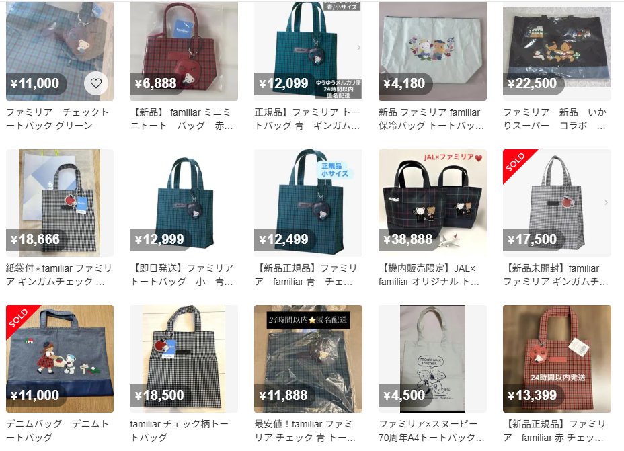Click title link デニムバッグ デニムトートバッグ
Screen dimensions: 624x451
click(58, 430)
